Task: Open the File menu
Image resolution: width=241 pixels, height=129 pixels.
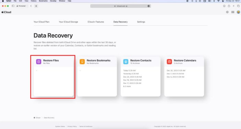Action: [x=15, y=1]
